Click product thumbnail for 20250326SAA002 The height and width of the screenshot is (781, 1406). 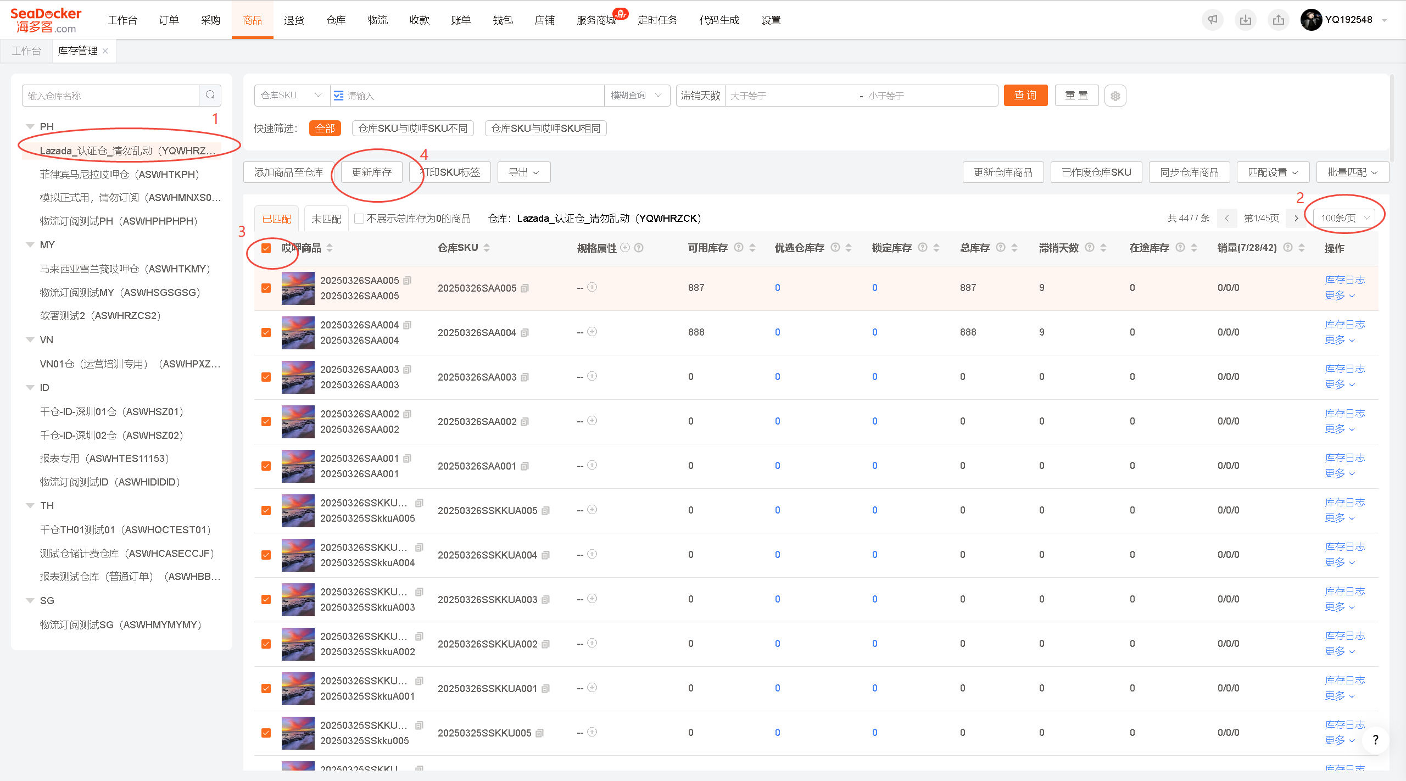(298, 422)
